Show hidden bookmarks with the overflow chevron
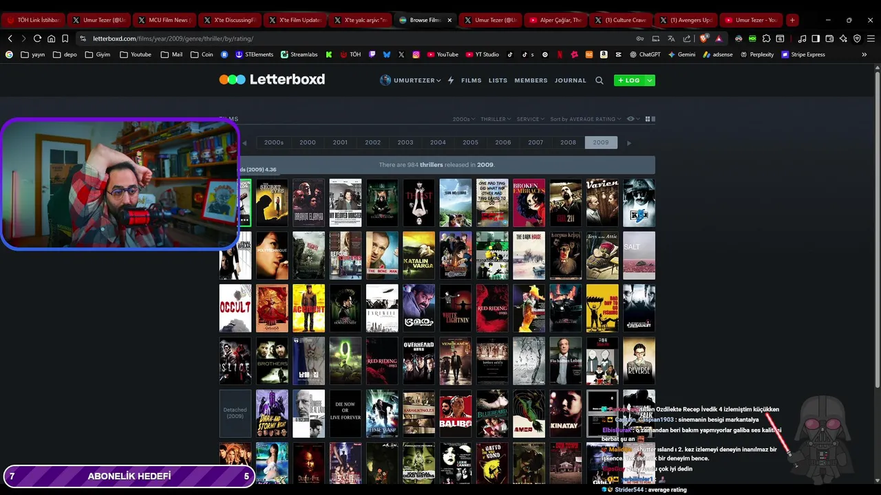The height and width of the screenshot is (495, 881). [864, 54]
